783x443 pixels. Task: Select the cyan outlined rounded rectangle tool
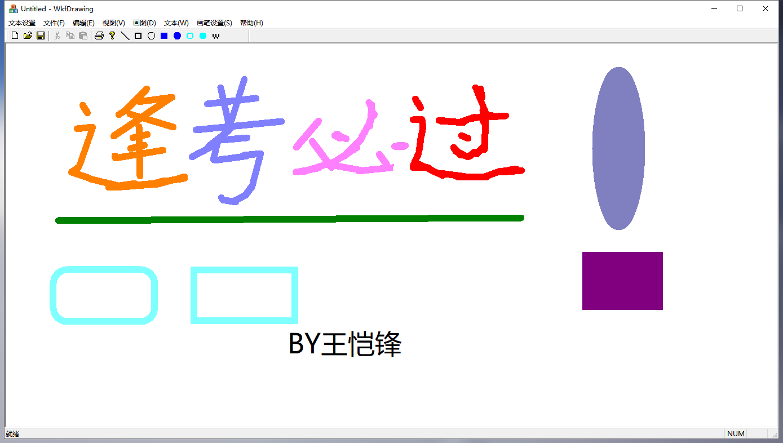click(x=190, y=36)
